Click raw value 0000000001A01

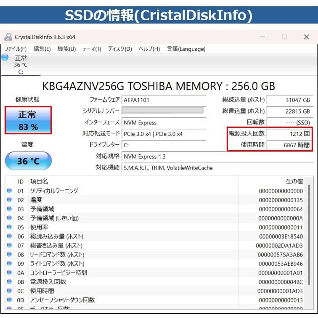point(281,273)
